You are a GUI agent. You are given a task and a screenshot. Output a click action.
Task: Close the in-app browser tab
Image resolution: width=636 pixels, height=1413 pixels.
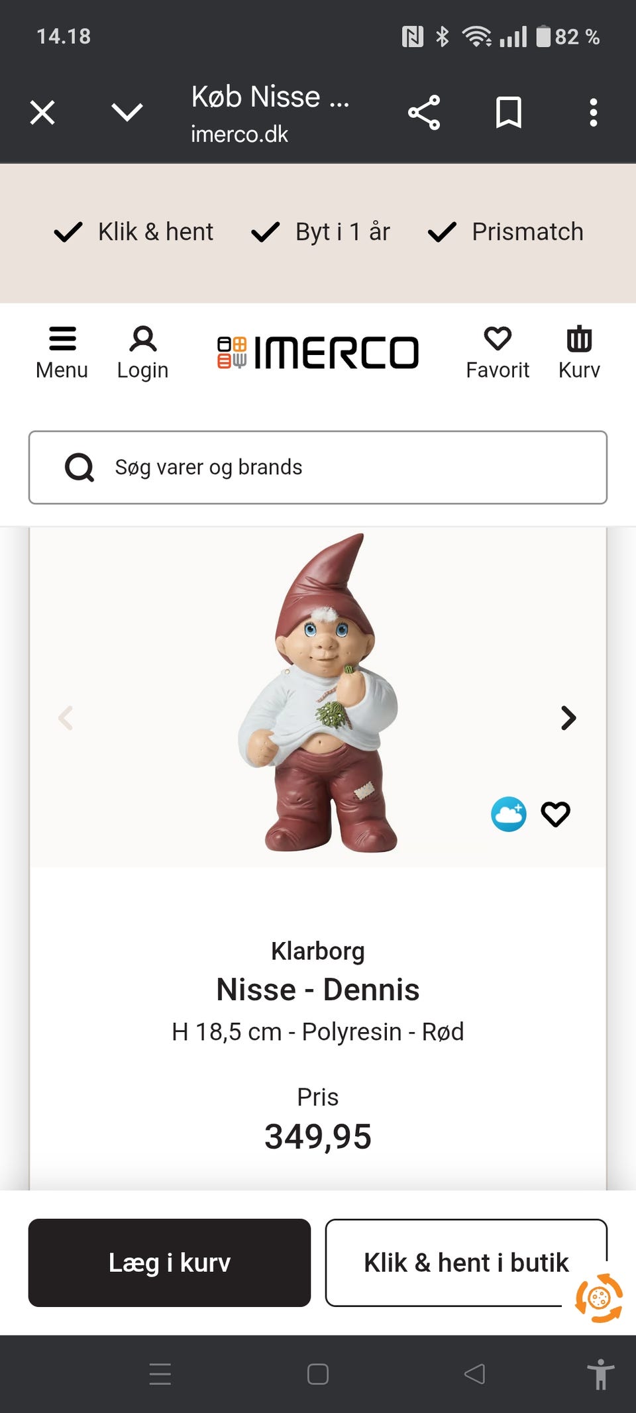(42, 113)
